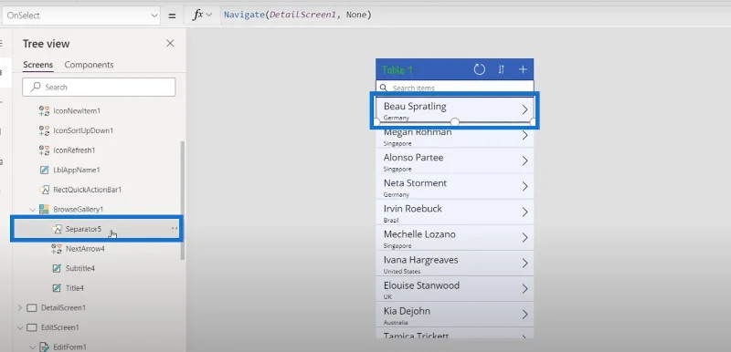731x352 pixels.
Task: Click the IconSortUpDown1 control icon
Action: [44, 130]
